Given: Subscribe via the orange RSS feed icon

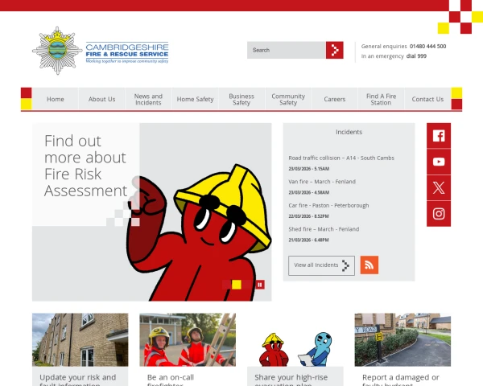Looking at the screenshot, I should click(369, 265).
